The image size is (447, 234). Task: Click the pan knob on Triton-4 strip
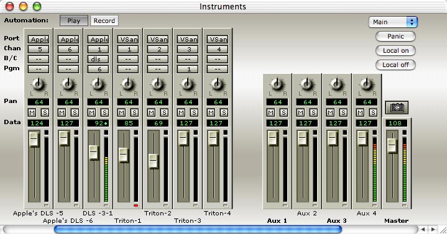pyautogui.click(x=217, y=84)
